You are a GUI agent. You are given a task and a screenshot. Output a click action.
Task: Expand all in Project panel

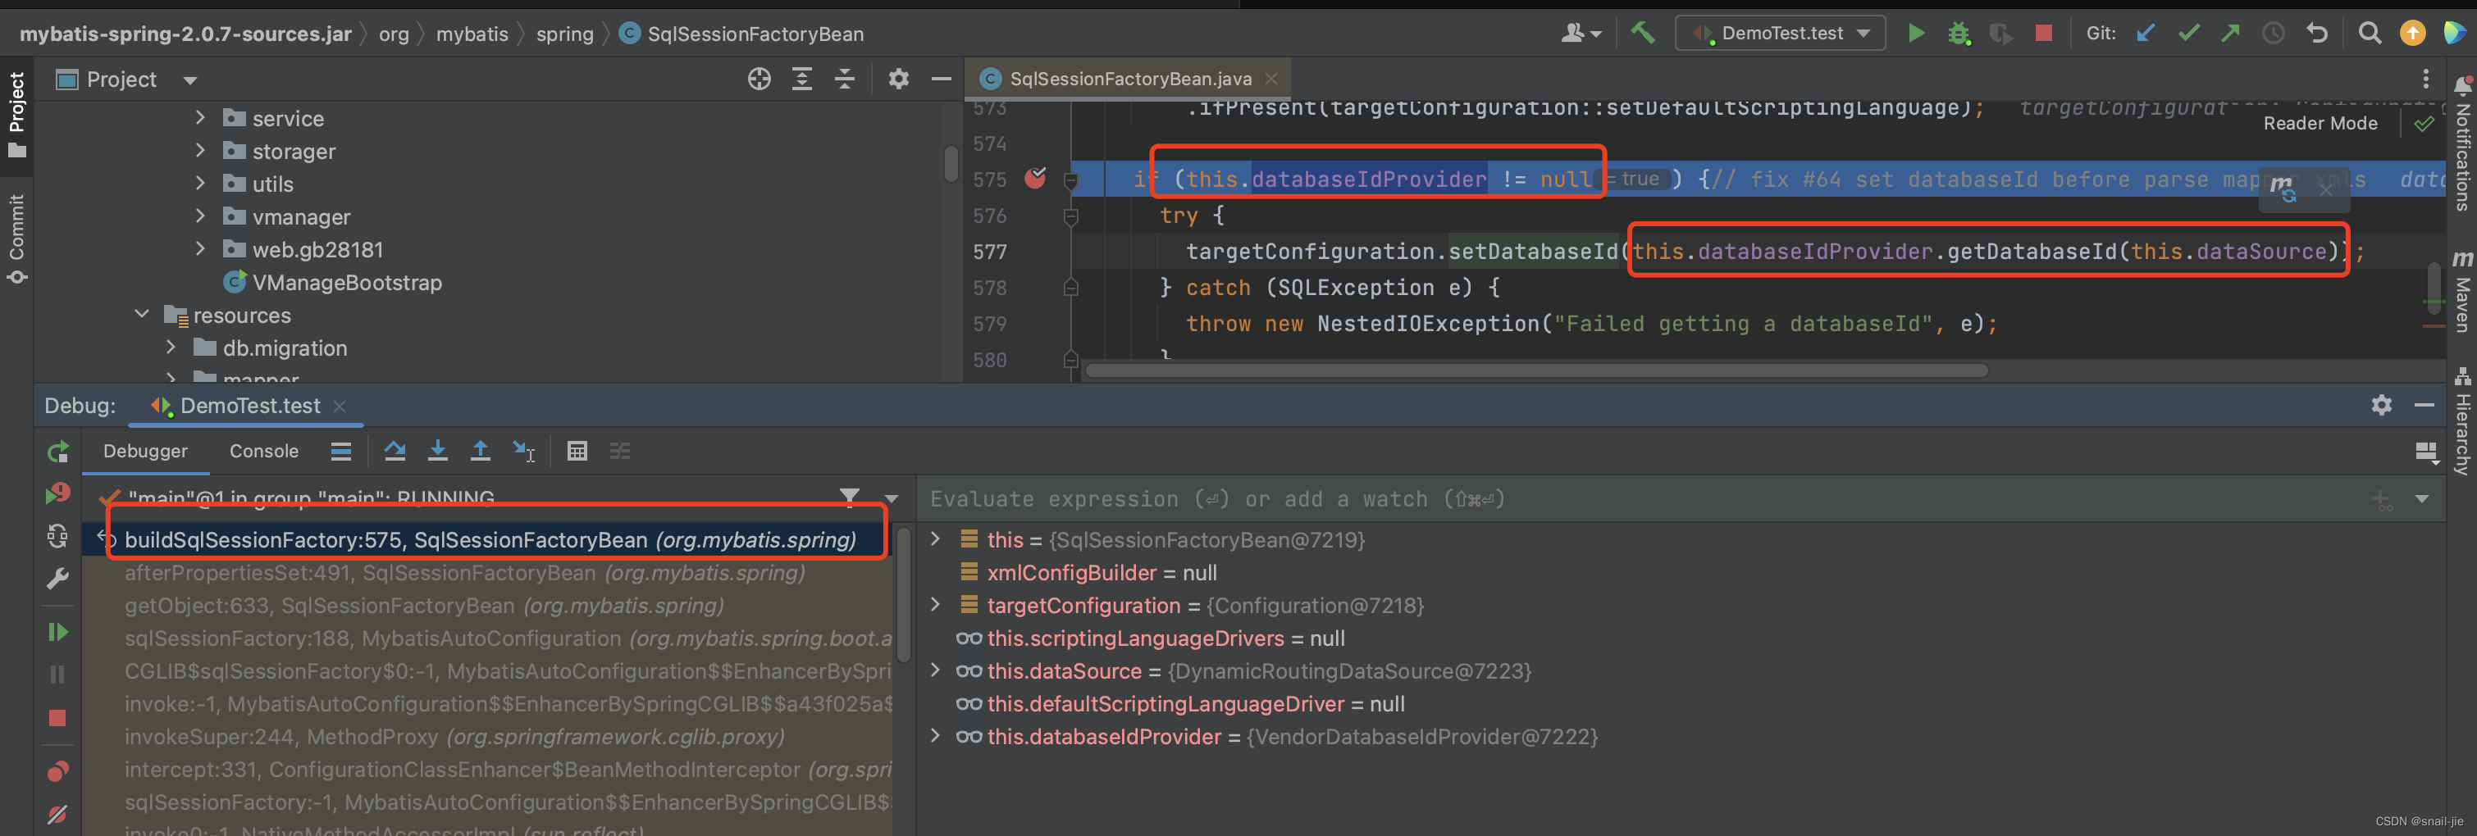pos(802,79)
